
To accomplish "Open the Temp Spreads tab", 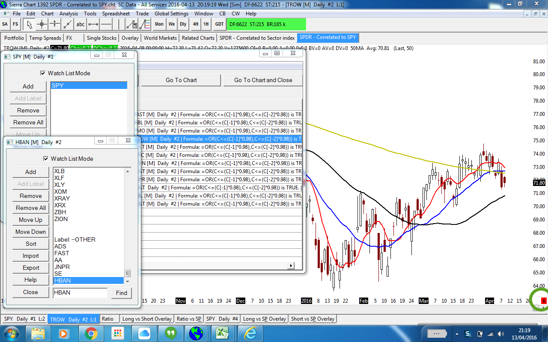I will point(45,38).
